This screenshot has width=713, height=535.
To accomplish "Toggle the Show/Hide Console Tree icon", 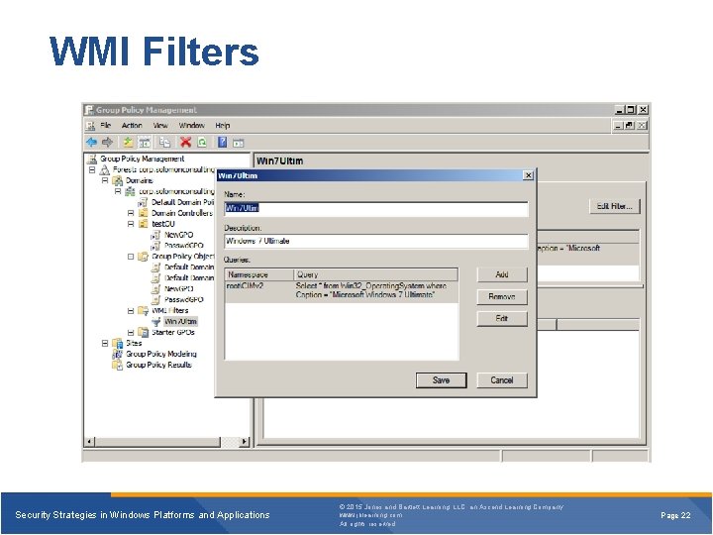I will pyautogui.click(x=145, y=143).
